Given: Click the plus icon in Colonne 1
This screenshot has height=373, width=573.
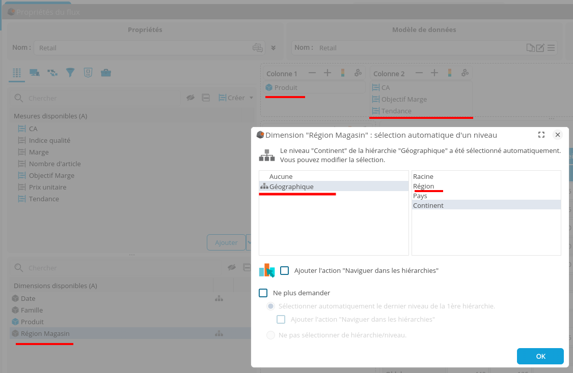Looking at the screenshot, I should pos(328,73).
